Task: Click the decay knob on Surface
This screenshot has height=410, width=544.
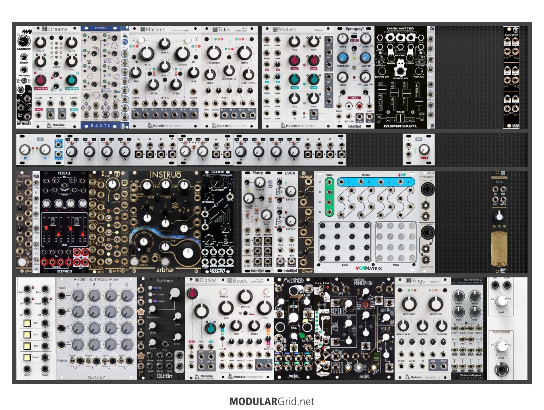Action: [x=178, y=337]
